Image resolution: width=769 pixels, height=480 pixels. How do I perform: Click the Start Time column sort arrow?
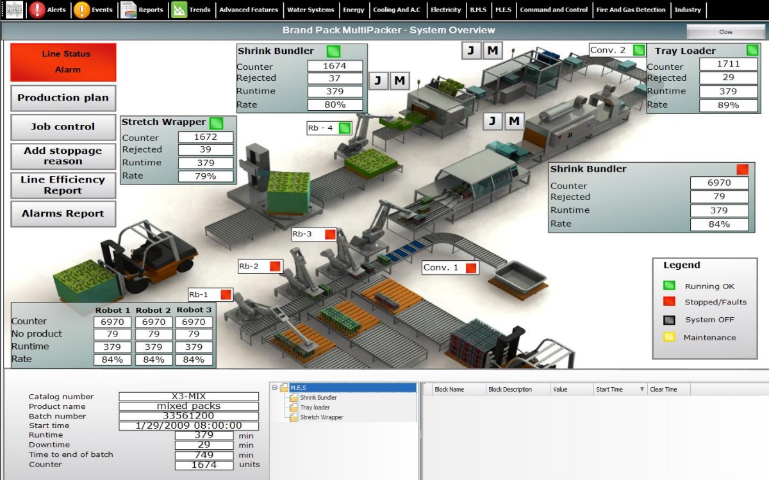(x=642, y=390)
